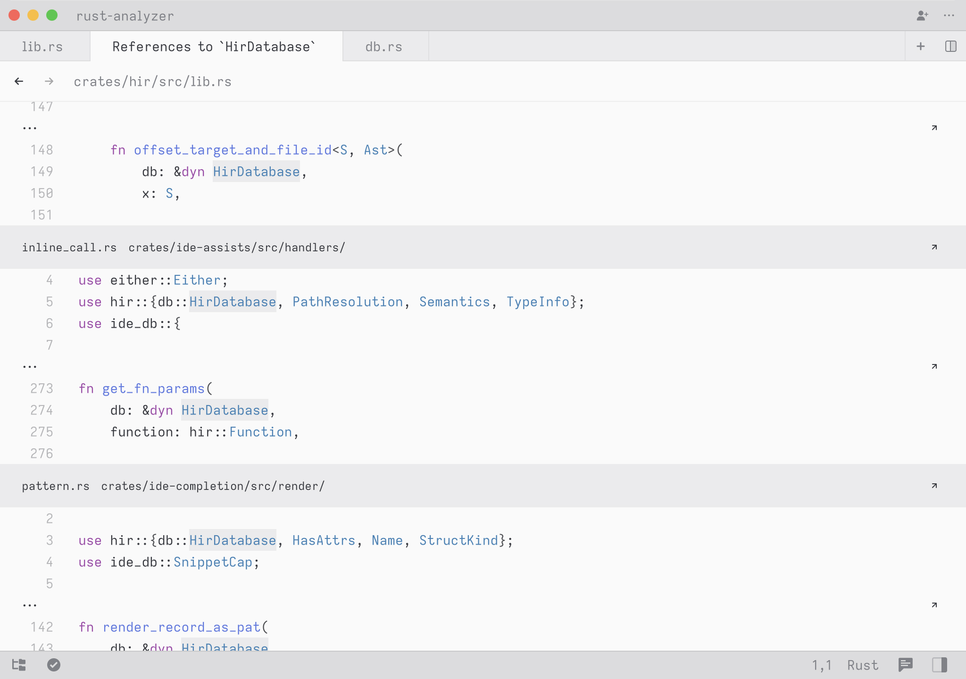Toggle the chat panel icon
966x679 pixels.
tap(905, 665)
